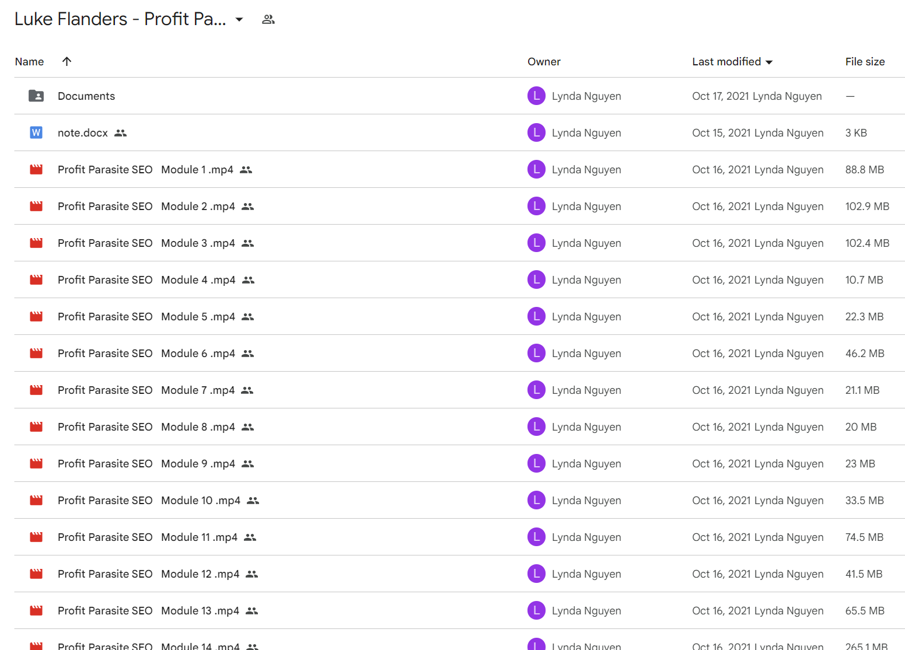905x650 pixels.
Task: Click owner avatar in the note.docx row
Action: tap(536, 132)
